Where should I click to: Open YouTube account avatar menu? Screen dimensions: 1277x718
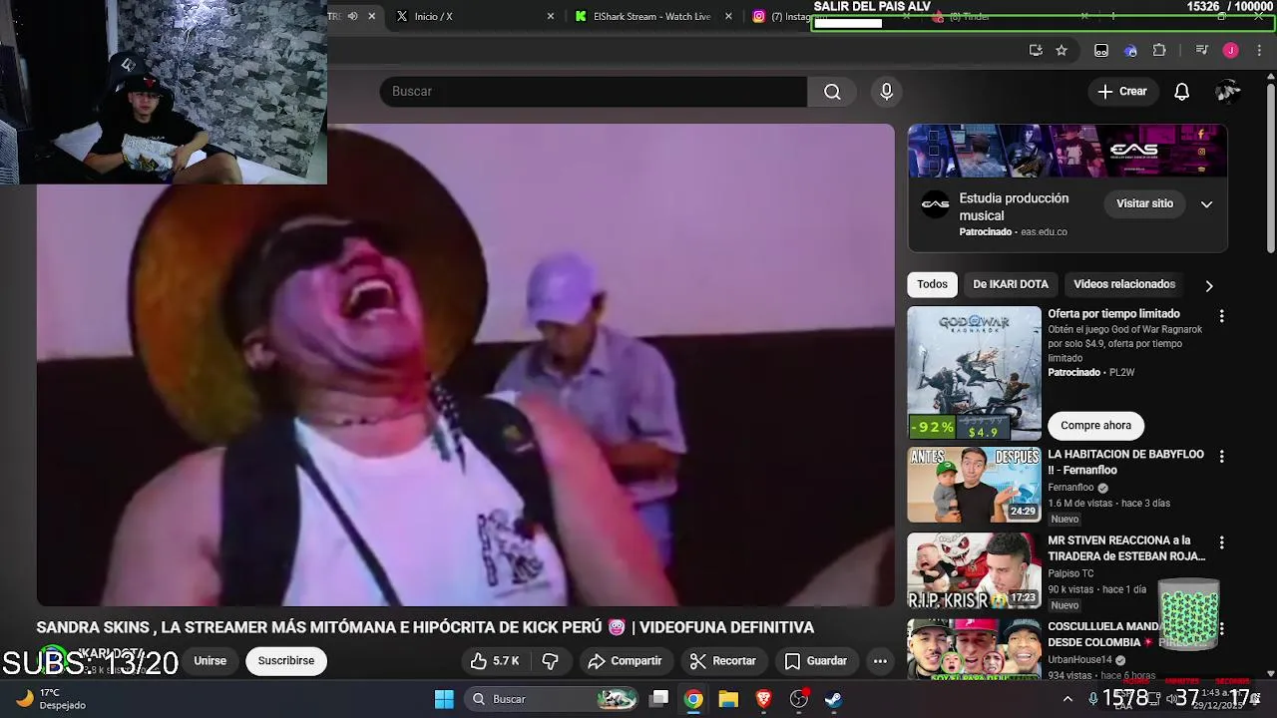(x=1228, y=91)
